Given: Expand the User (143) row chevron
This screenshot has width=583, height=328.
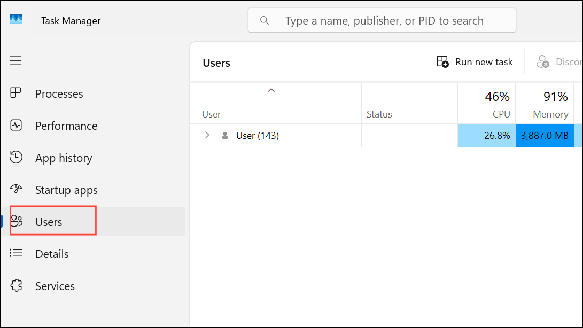Looking at the screenshot, I should pyautogui.click(x=207, y=135).
